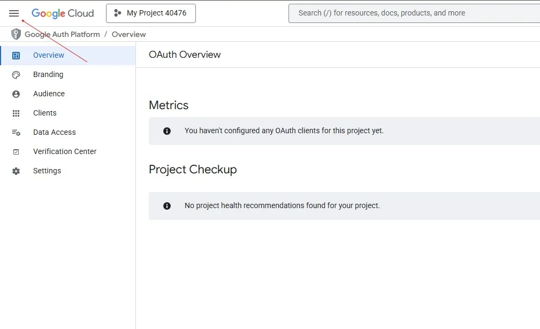Image resolution: width=540 pixels, height=329 pixels.
Task: Open Verification Center via its checkmark icon
Action: [x=16, y=152]
